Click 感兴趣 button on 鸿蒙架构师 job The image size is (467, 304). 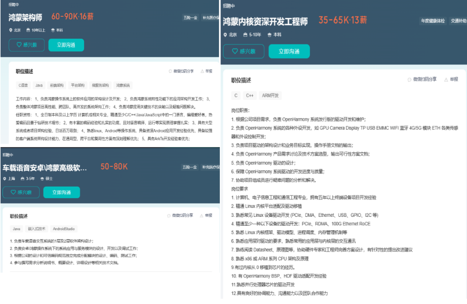point(27,45)
